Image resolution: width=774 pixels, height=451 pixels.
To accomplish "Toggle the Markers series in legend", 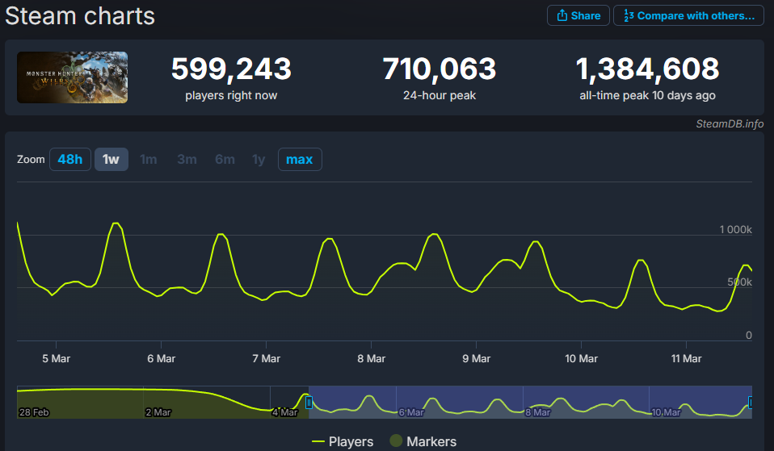I will [x=423, y=441].
